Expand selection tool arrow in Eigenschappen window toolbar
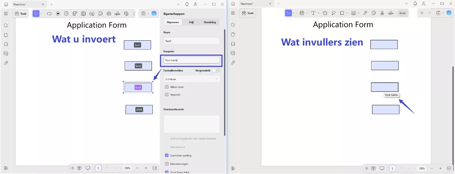 [41, 14]
